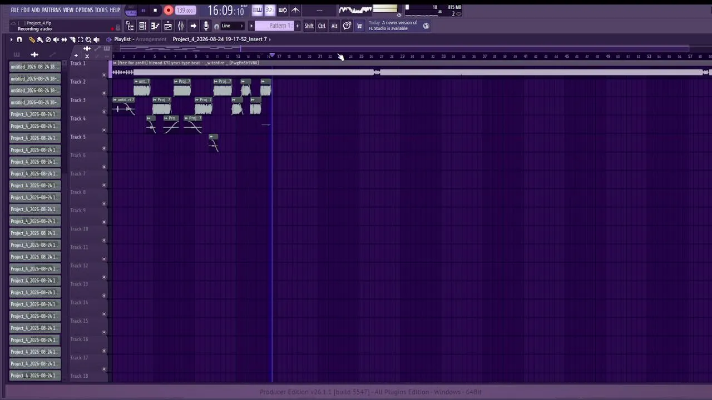Image resolution: width=712 pixels, height=400 pixels.
Task: Open the FILE menu
Action: (15, 10)
